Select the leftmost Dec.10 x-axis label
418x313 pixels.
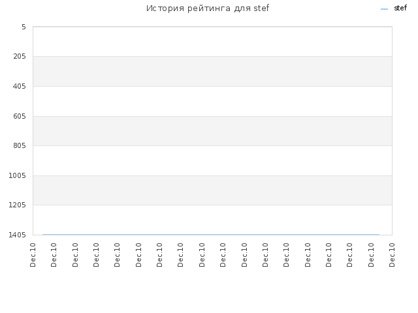[33, 255]
